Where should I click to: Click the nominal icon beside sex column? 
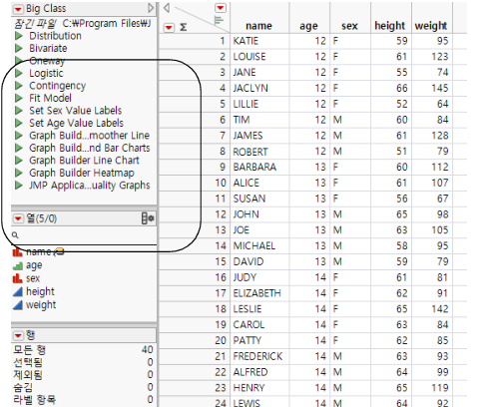[x=18, y=278]
